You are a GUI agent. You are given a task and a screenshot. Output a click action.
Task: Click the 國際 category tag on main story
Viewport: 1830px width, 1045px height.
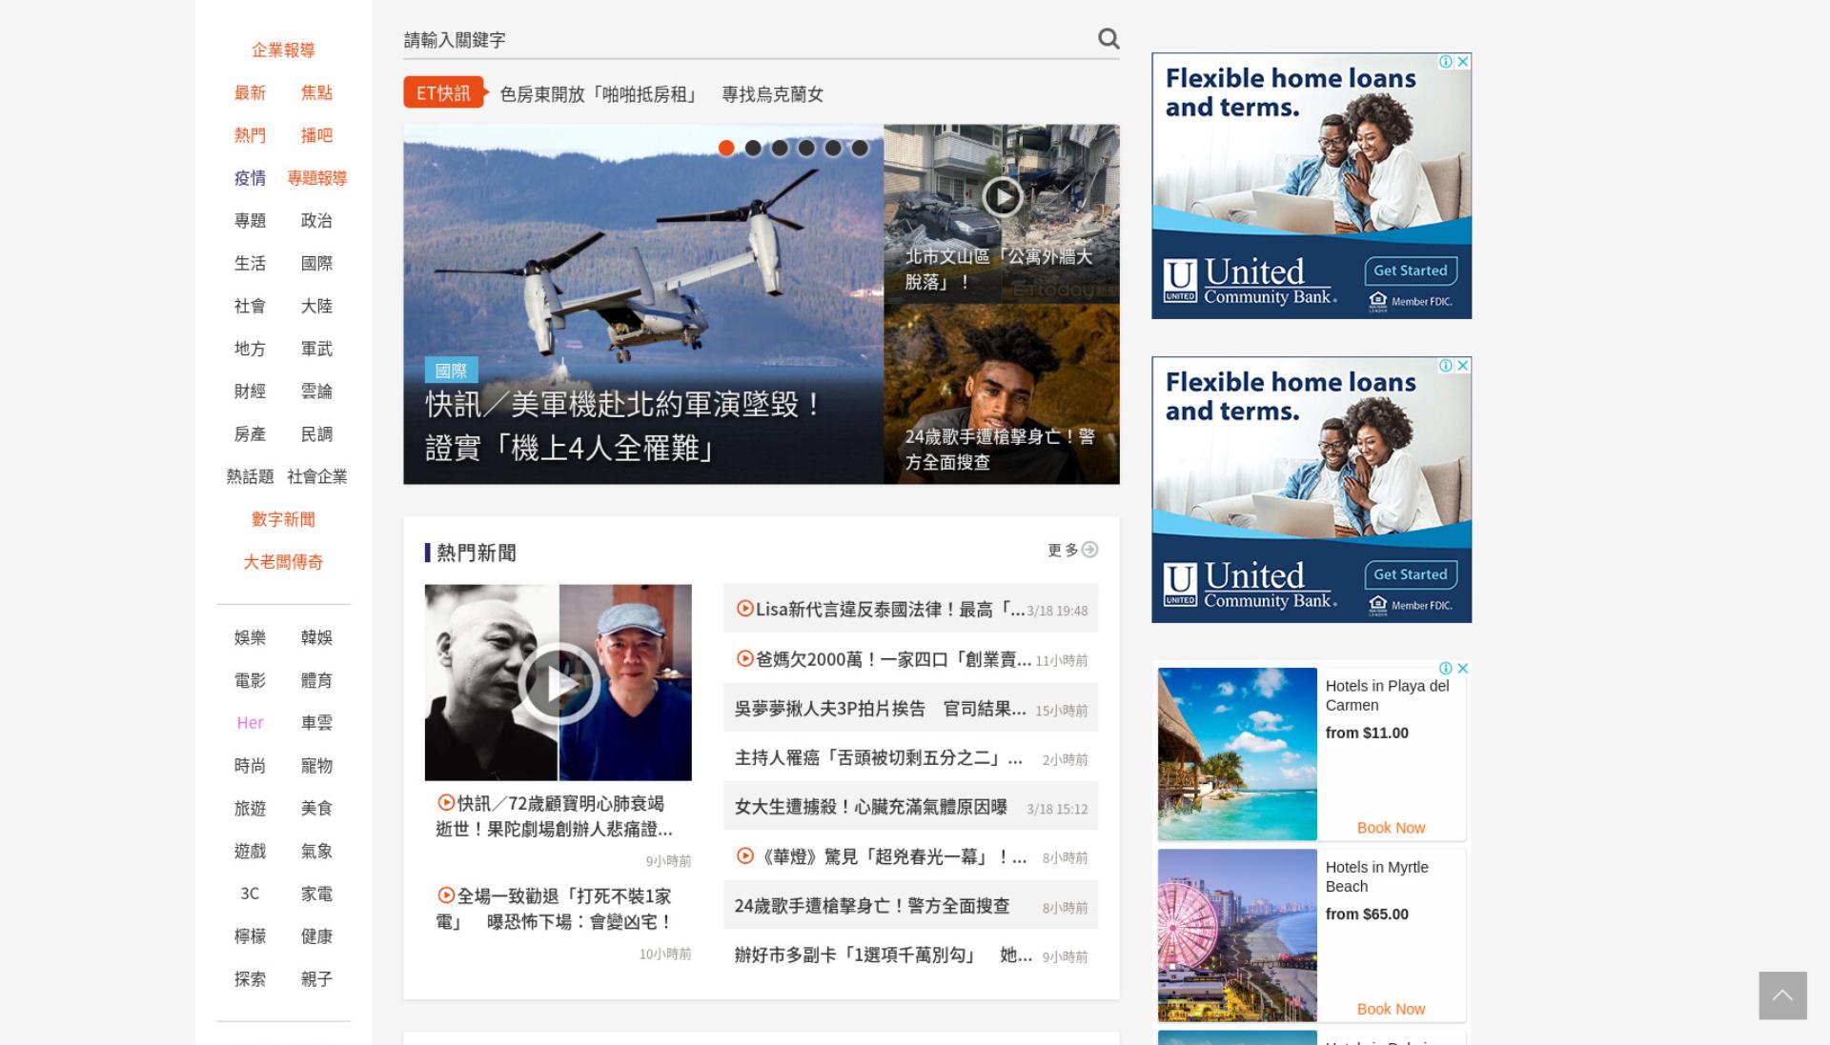coord(451,371)
